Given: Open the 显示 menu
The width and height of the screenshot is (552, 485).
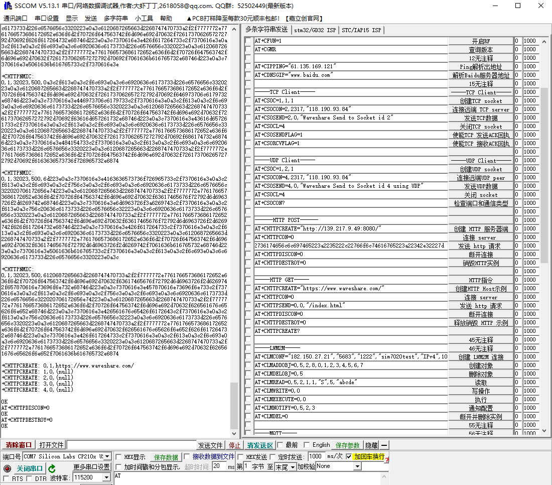Looking at the screenshot, I should (72, 18).
